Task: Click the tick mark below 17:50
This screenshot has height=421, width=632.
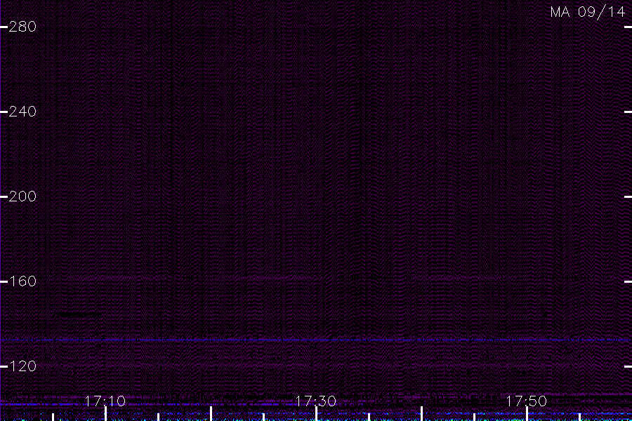Action: [527, 414]
